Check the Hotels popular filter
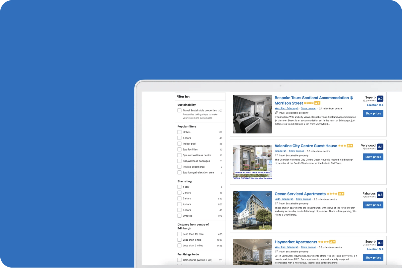This screenshot has width=402, height=268. (179, 132)
